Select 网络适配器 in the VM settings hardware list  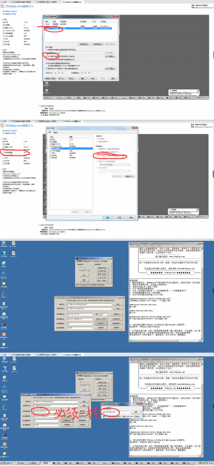pyautogui.click(x=55, y=149)
